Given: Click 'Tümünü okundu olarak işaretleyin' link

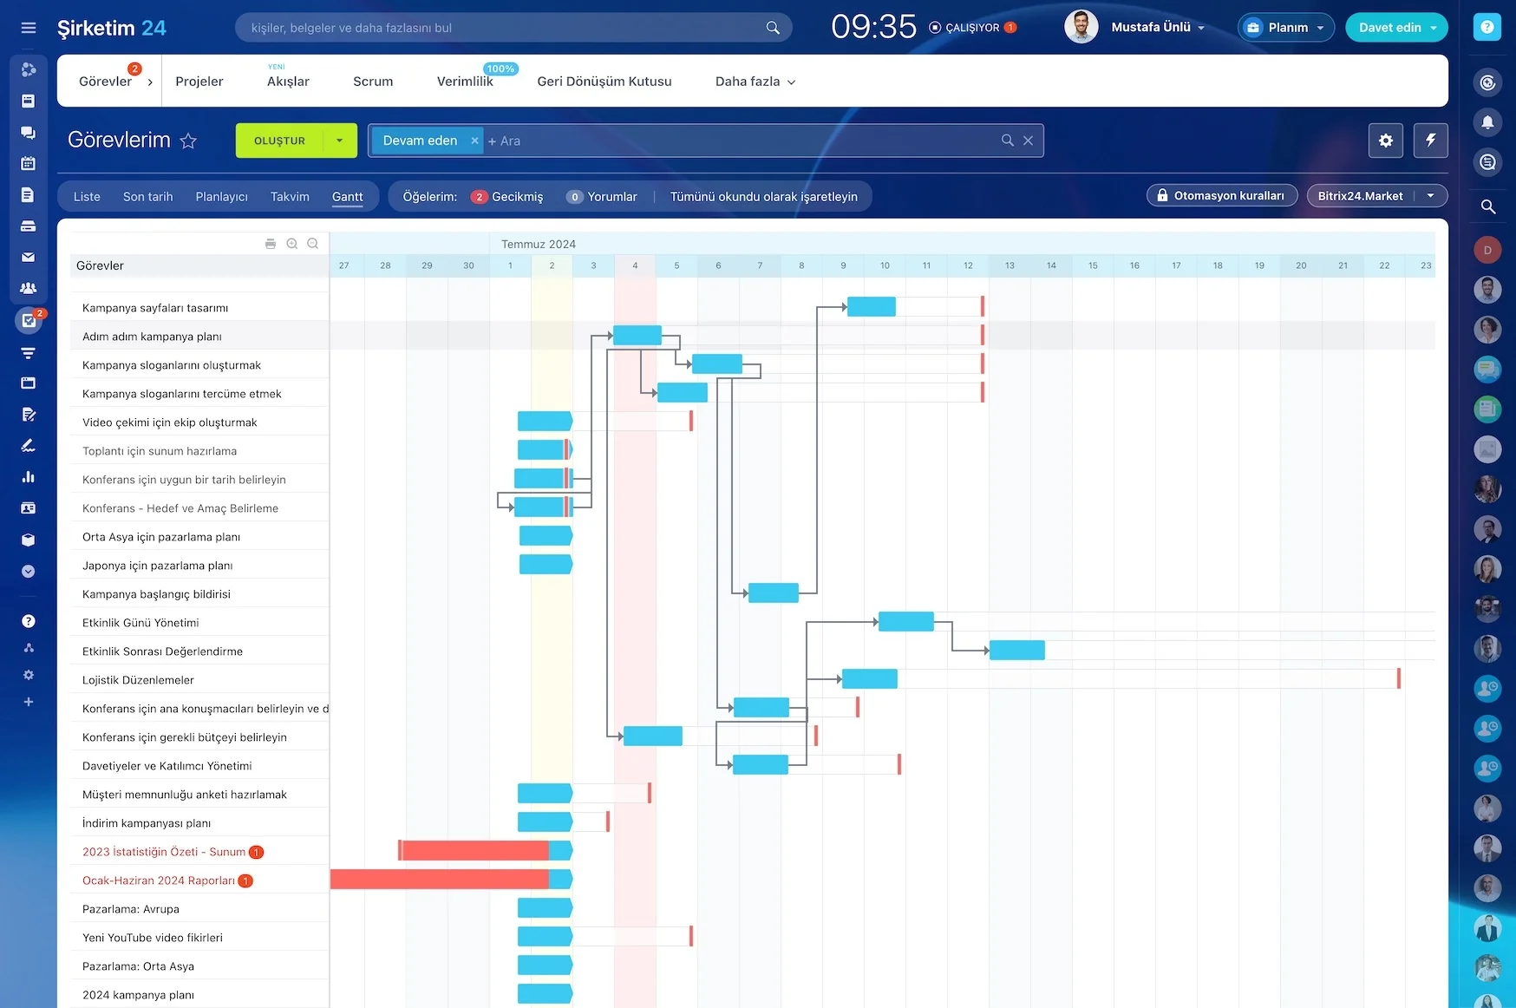Looking at the screenshot, I should [764, 197].
